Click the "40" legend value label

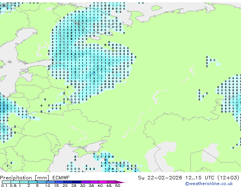pyautogui.click(x=100, y=185)
